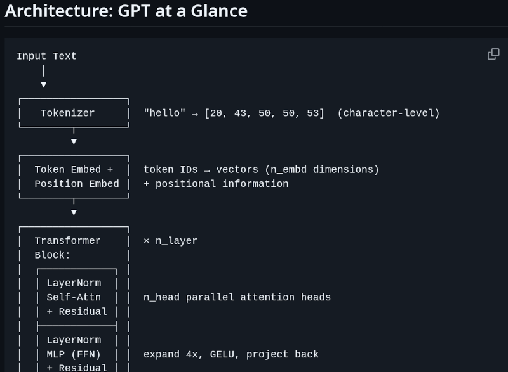Click the "MLP (FFN)" line

click(74, 354)
